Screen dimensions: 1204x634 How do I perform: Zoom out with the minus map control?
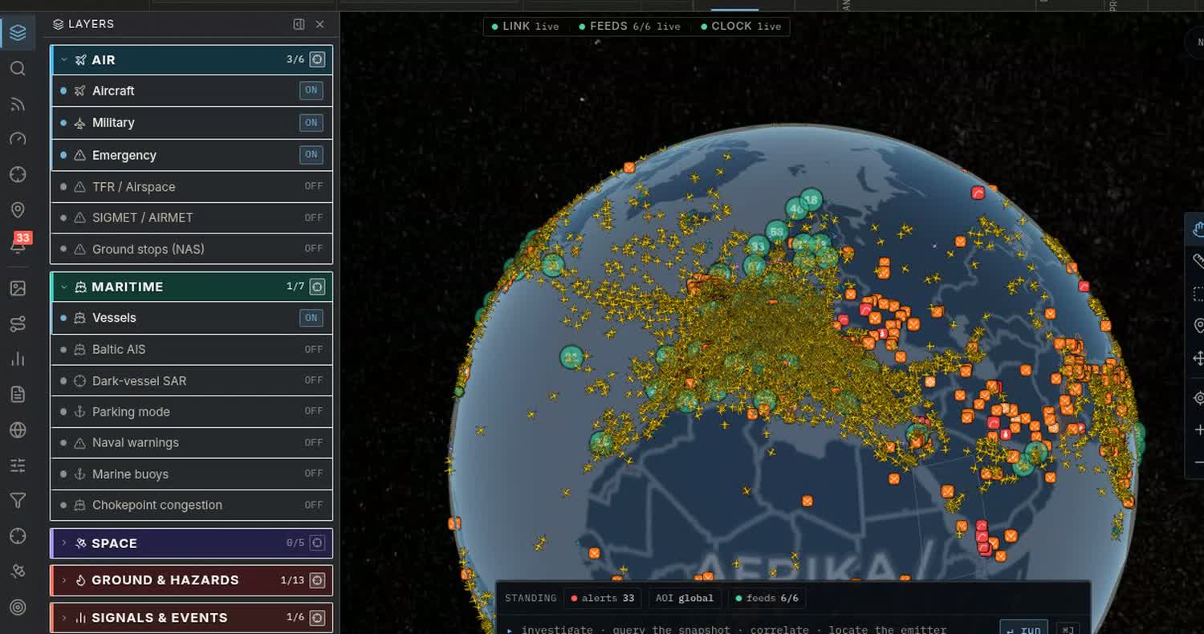pos(1198,463)
